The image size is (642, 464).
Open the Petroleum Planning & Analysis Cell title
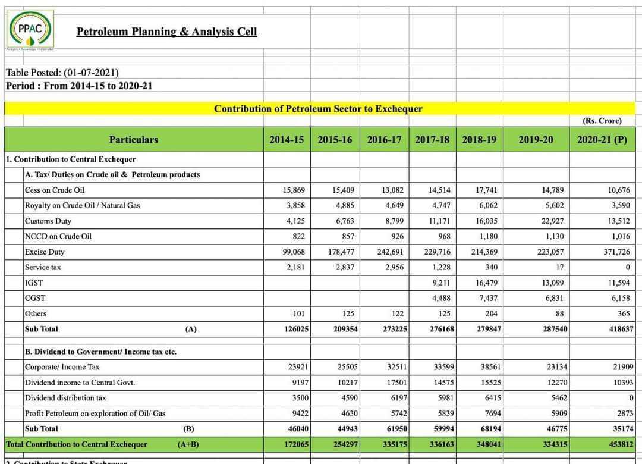click(166, 32)
